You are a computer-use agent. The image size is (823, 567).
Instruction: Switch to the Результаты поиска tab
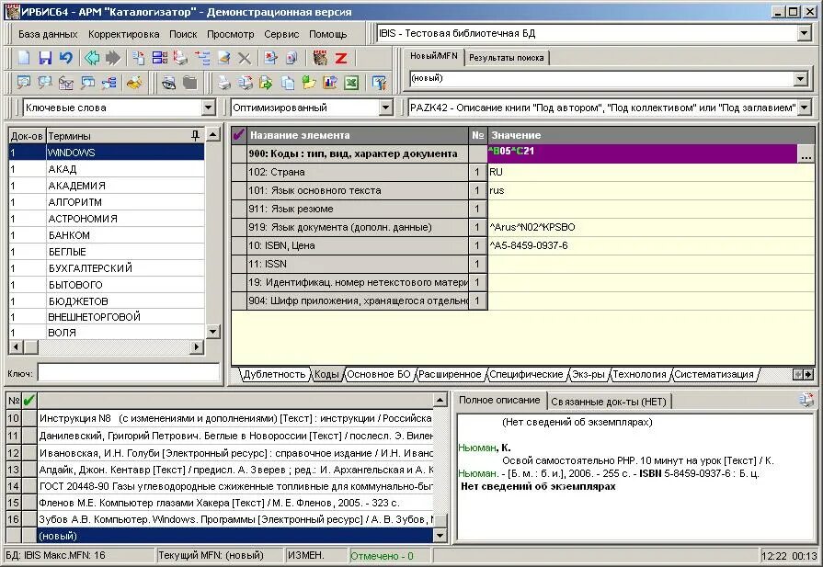[x=506, y=58]
